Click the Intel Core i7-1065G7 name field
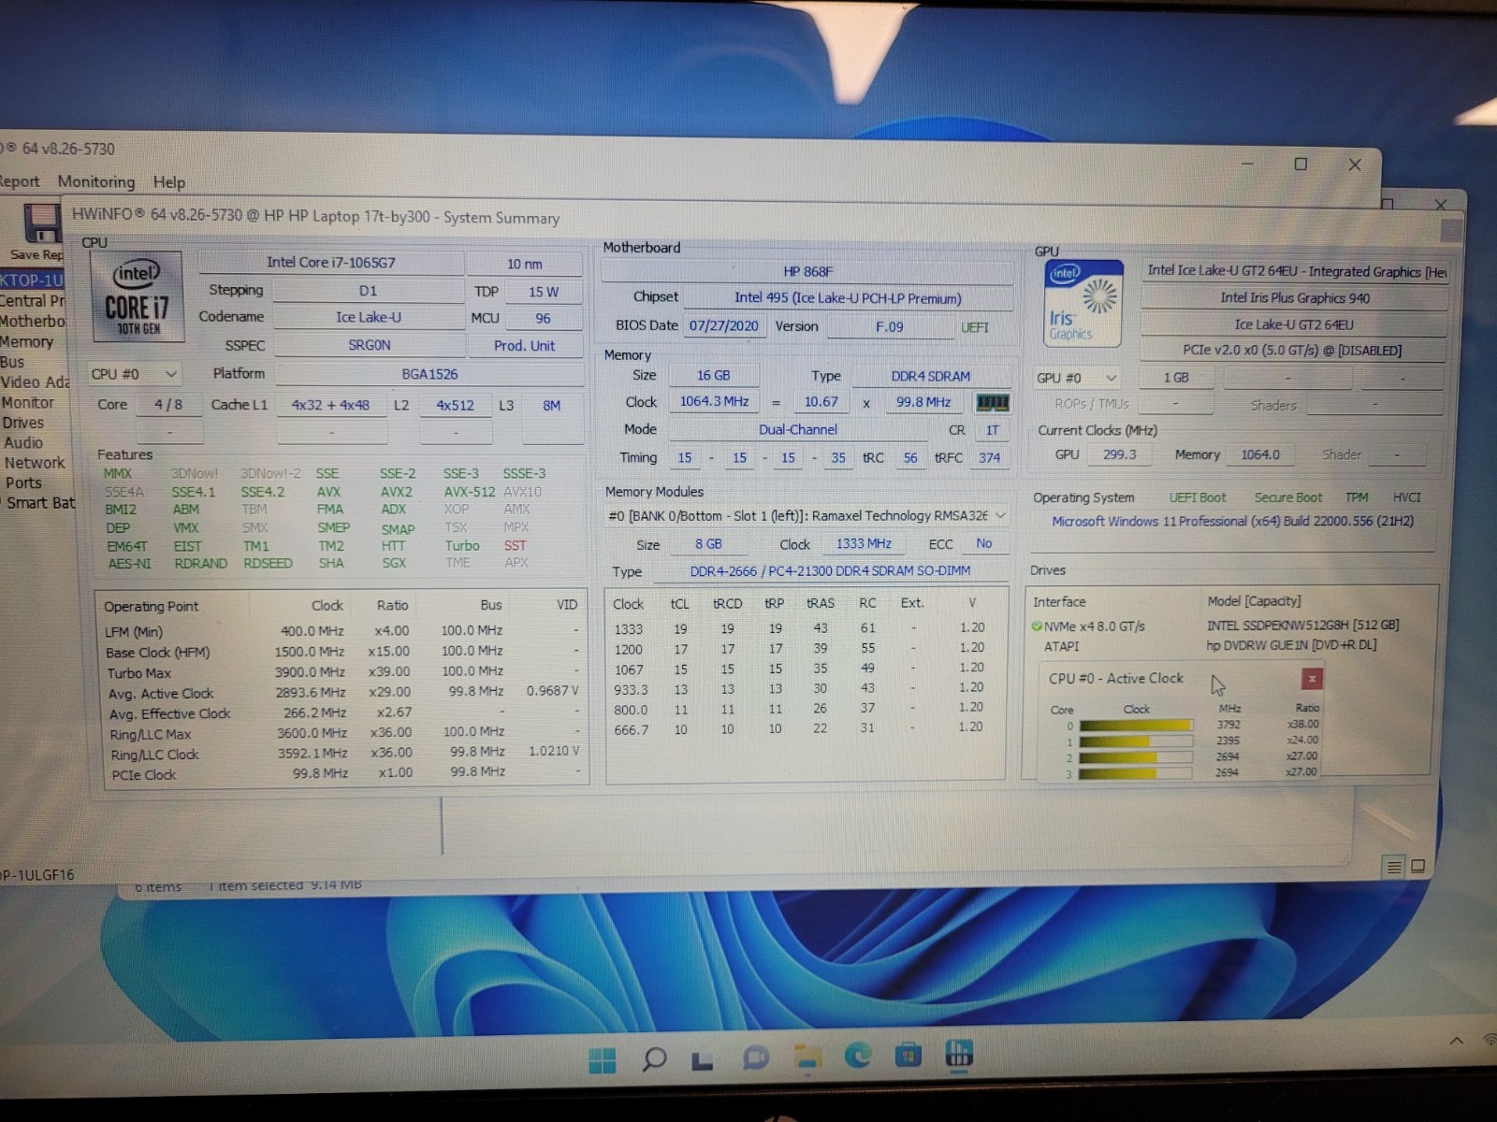The width and height of the screenshot is (1497, 1122). [331, 263]
